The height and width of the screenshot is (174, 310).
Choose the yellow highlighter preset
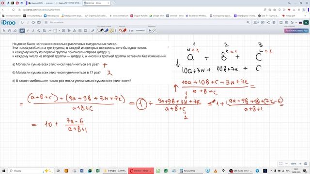point(111,30)
